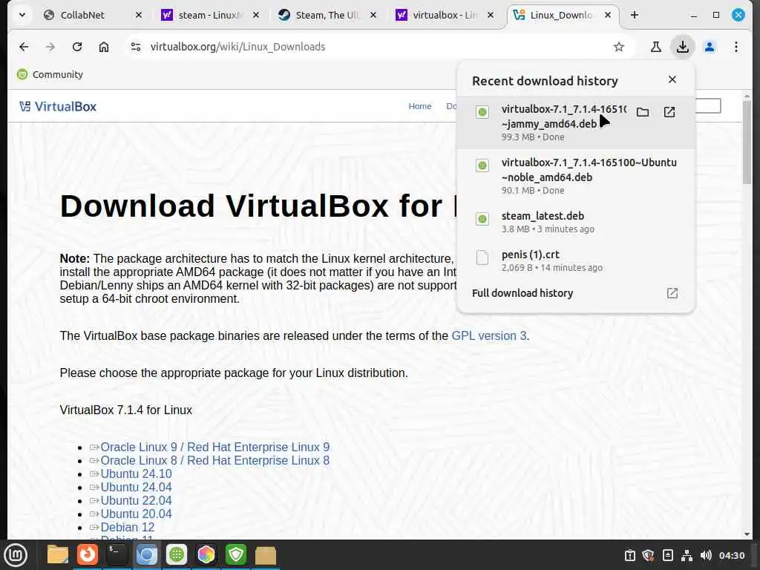Open the clock showing 04:30
This screenshot has width=760, height=570.
point(731,555)
